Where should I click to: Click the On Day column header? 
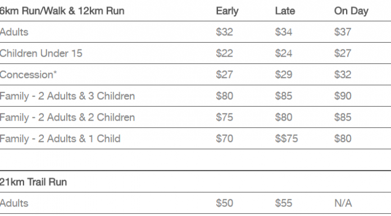point(351,11)
